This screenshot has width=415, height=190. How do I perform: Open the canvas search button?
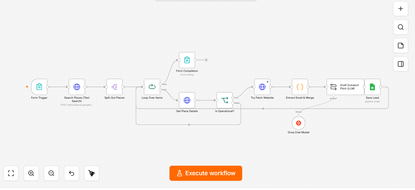(x=401, y=27)
